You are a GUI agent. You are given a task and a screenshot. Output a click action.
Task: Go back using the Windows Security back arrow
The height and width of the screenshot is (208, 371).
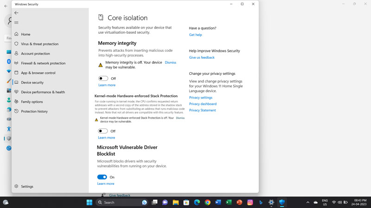tap(16, 13)
